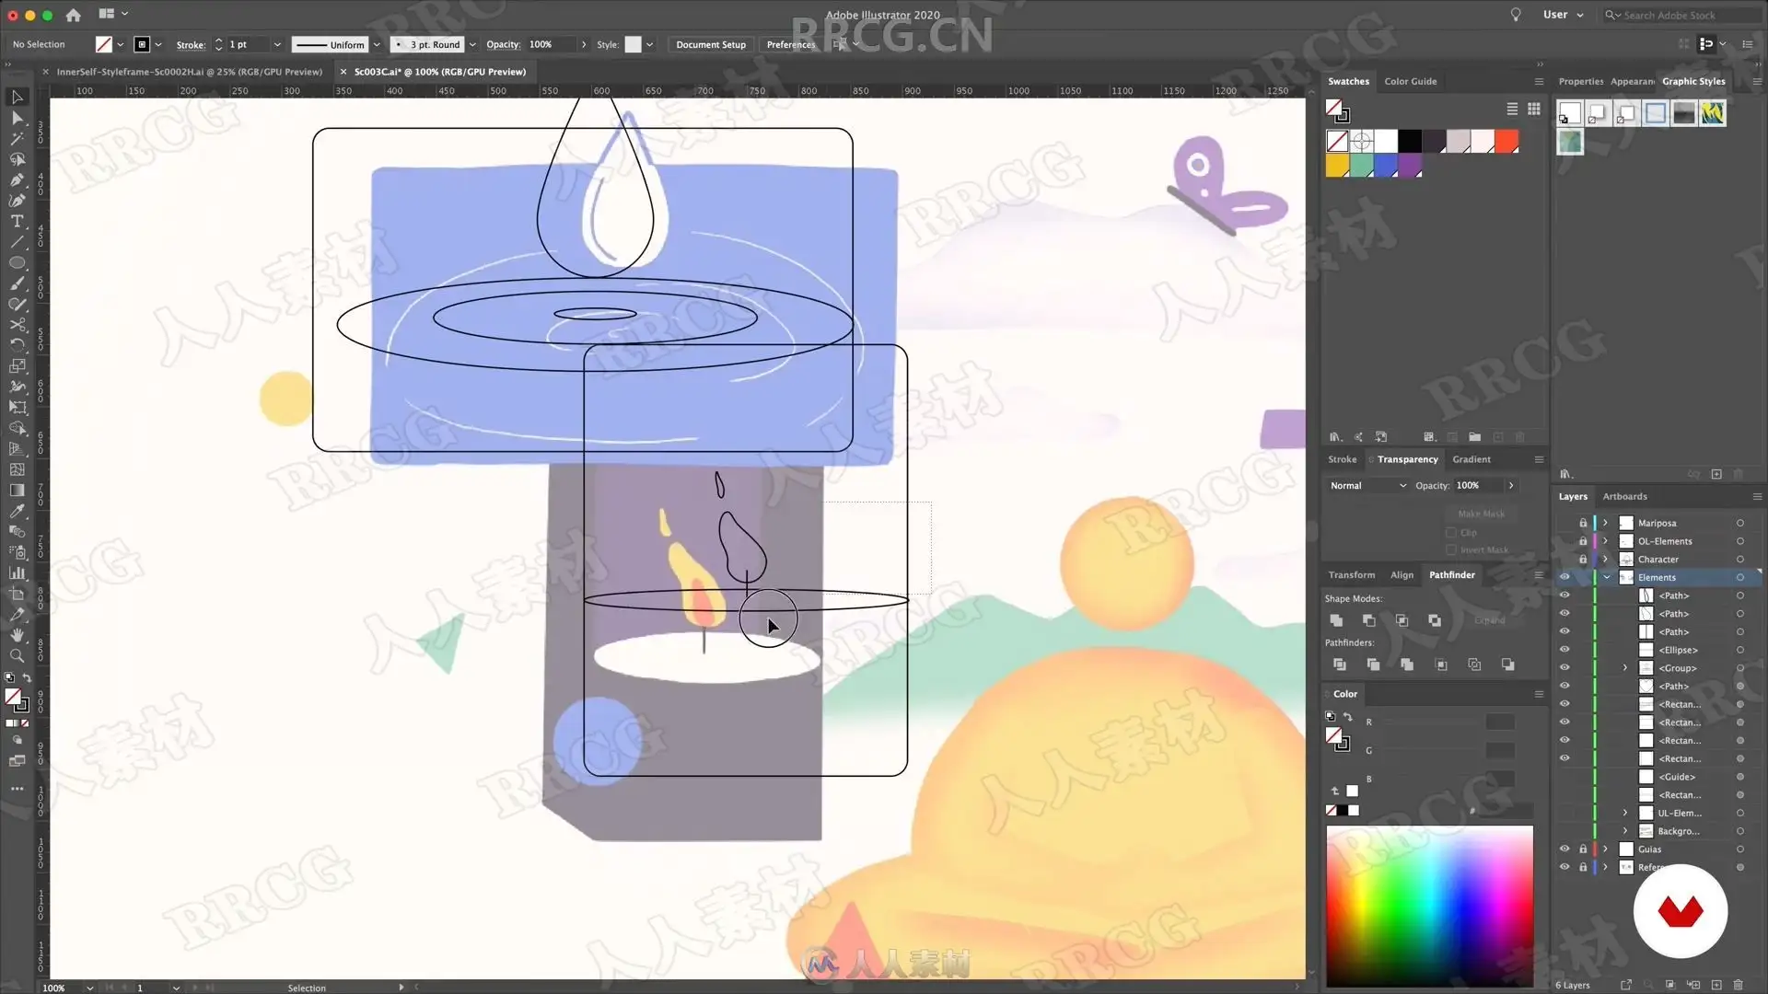1768x994 pixels.
Task: Open the Color Guide tab
Action: [1410, 81]
